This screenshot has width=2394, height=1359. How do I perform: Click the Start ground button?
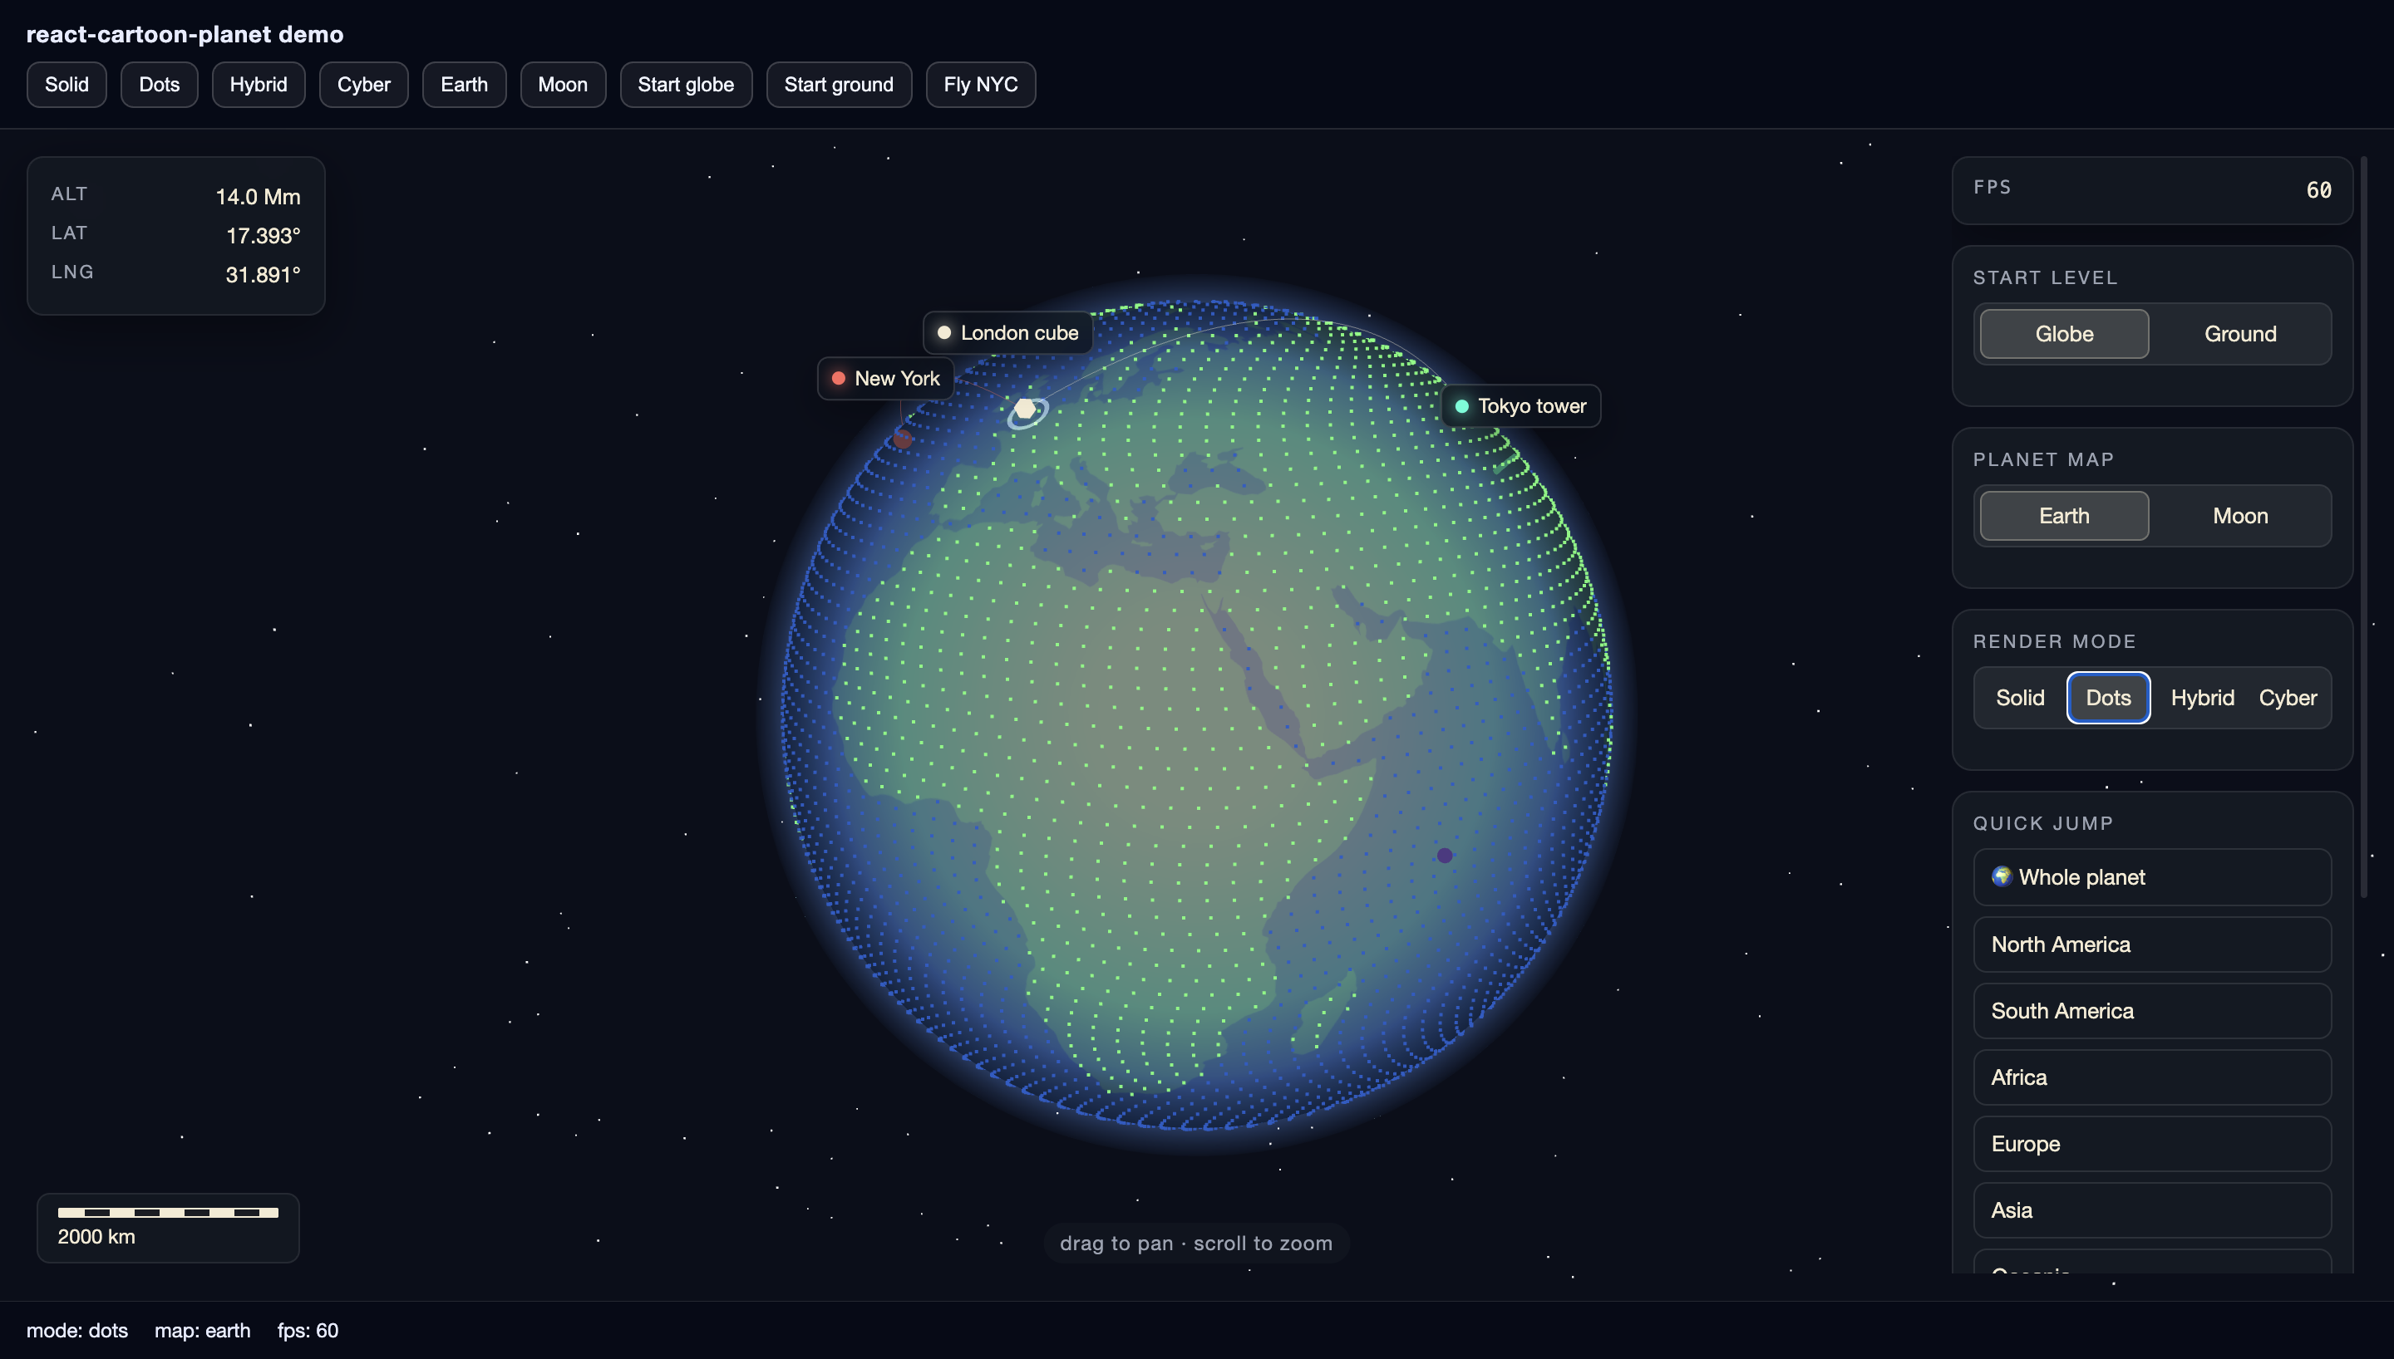click(839, 85)
